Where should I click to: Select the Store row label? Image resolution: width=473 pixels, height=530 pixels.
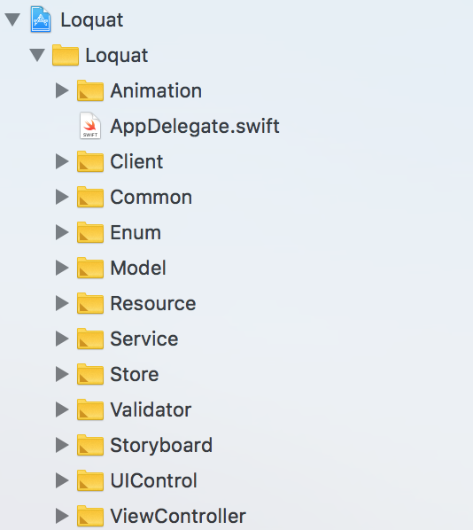135,374
